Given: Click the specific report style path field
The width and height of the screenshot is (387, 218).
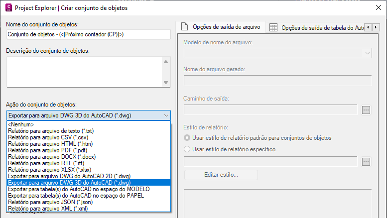Looking at the screenshot, I should pos(270,162).
